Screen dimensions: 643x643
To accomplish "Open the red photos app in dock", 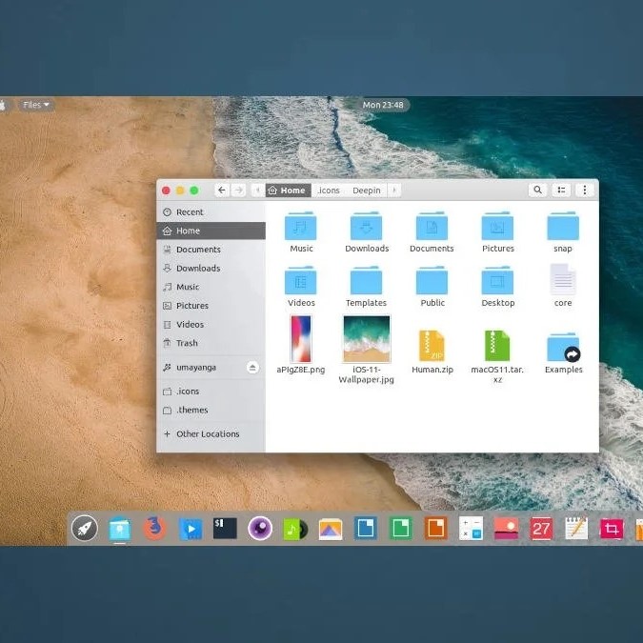I will 506,528.
